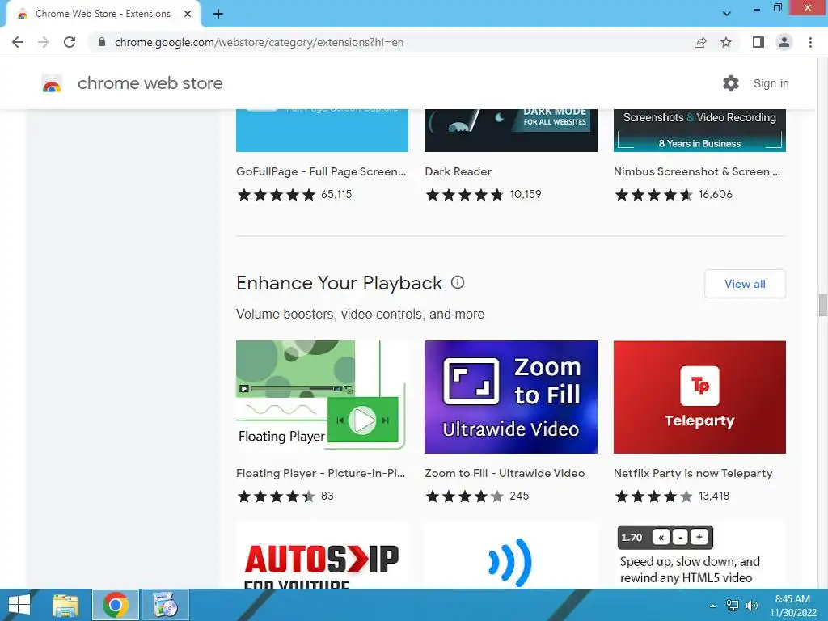This screenshot has width=828, height=621.
Task: Click View all for Enhance Your Playback
Action: [x=745, y=284]
